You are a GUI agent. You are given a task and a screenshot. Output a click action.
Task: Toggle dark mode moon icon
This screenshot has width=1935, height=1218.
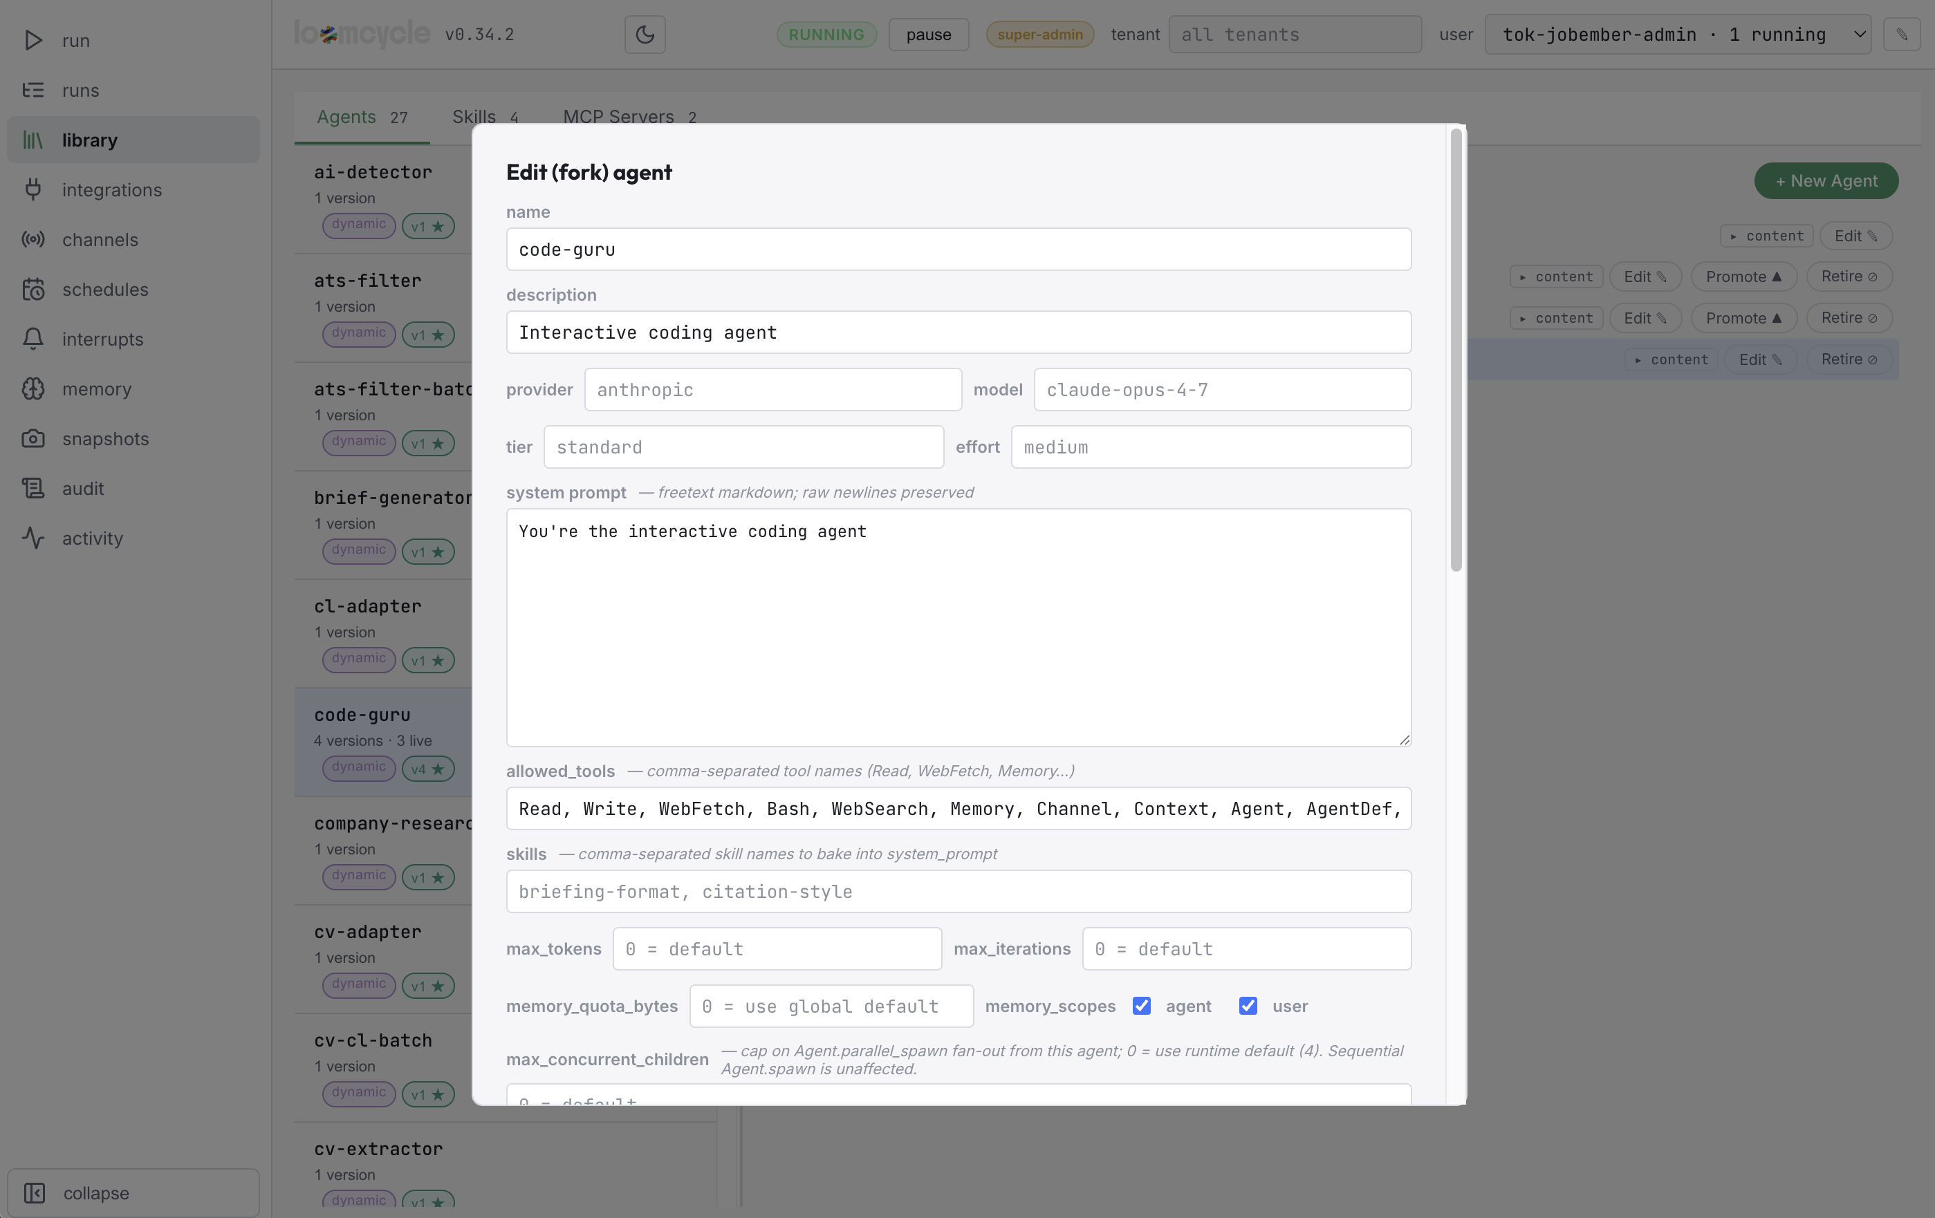tap(645, 35)
